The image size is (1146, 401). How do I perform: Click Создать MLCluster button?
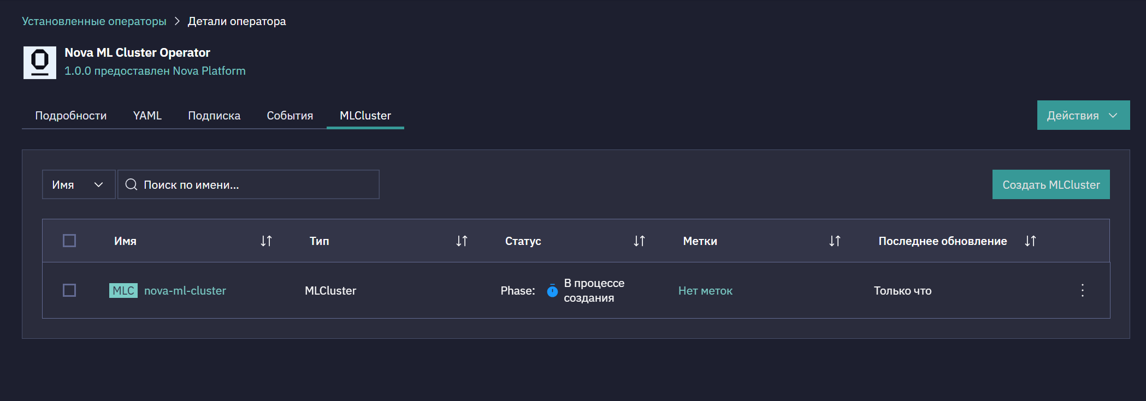coord(1051,184)
